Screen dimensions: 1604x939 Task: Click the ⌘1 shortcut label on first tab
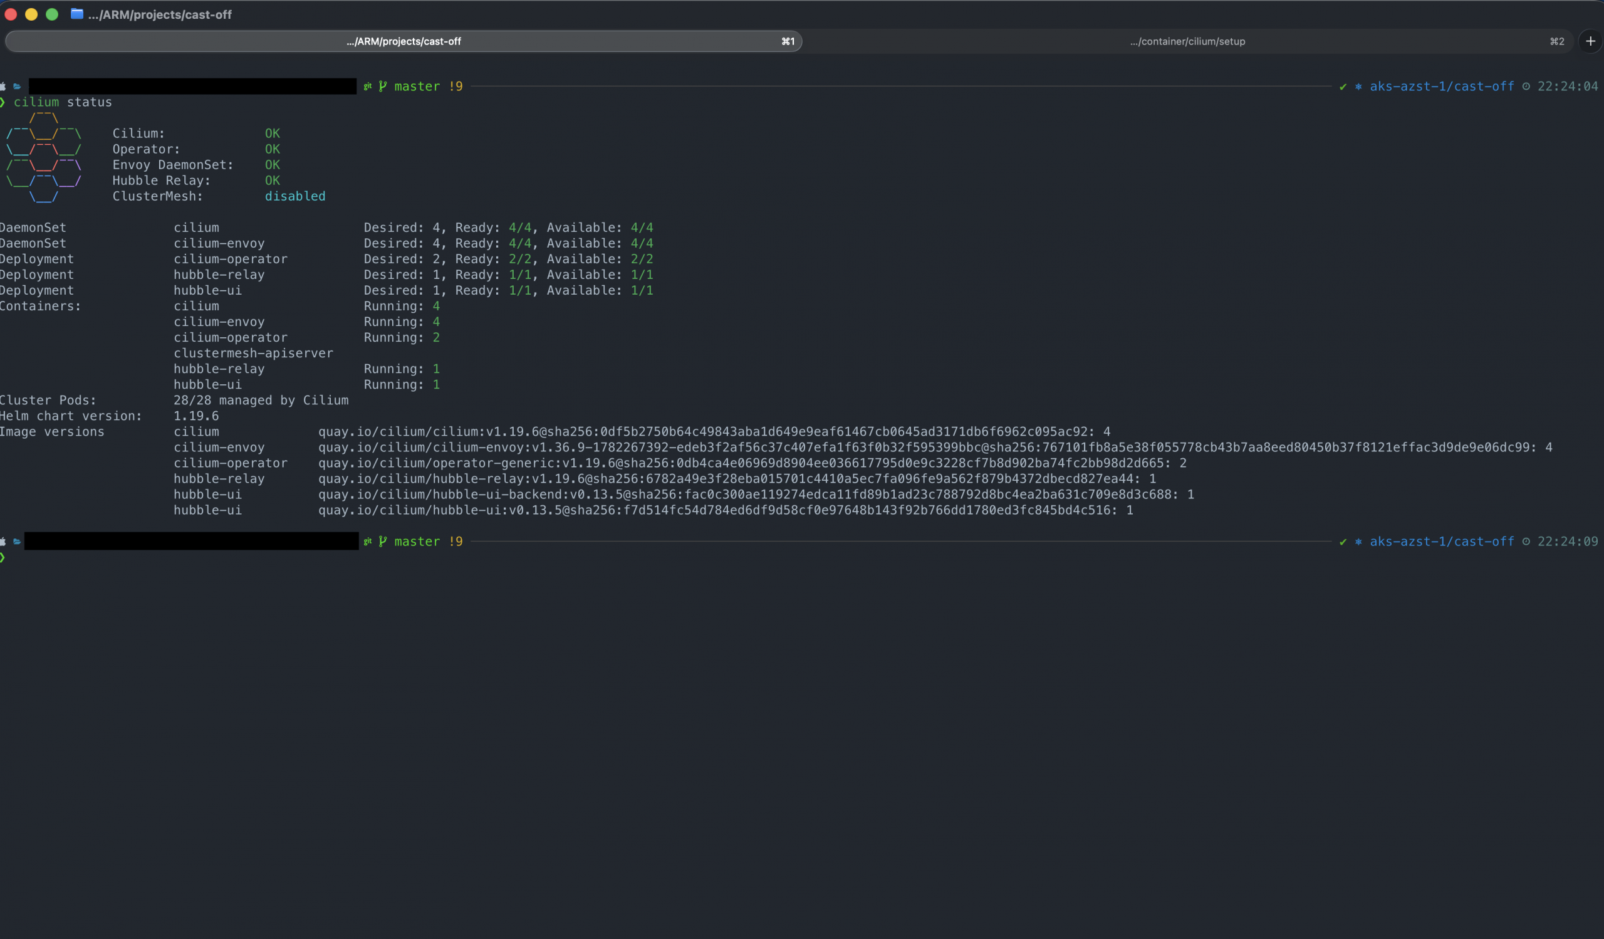tap(788, 41)
